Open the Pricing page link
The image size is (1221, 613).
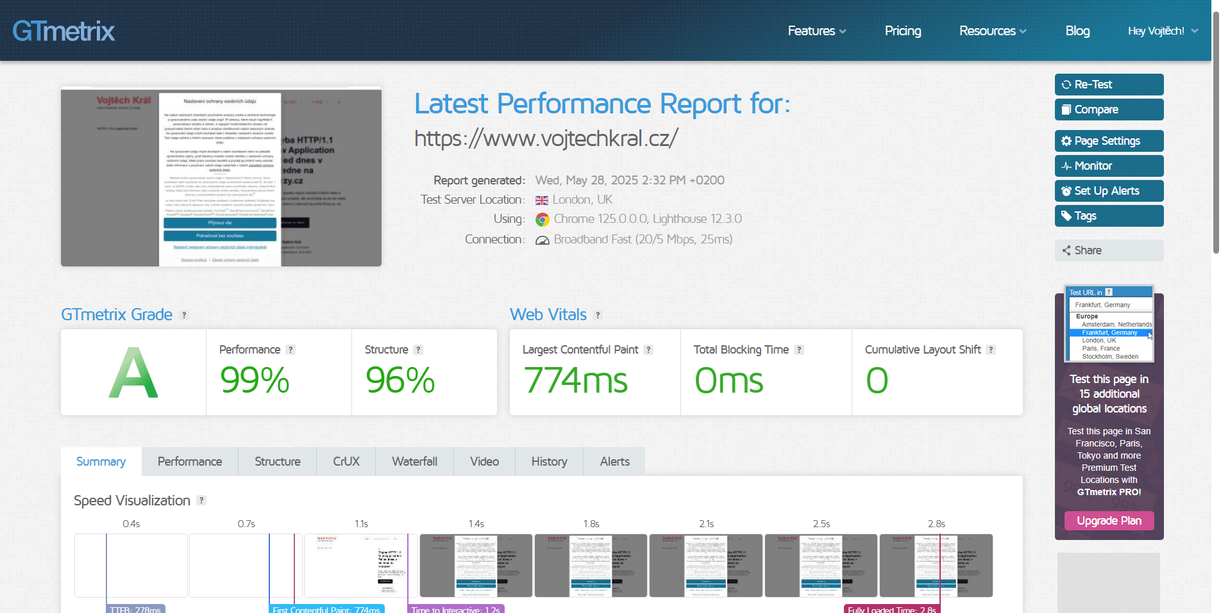[902, 31]
